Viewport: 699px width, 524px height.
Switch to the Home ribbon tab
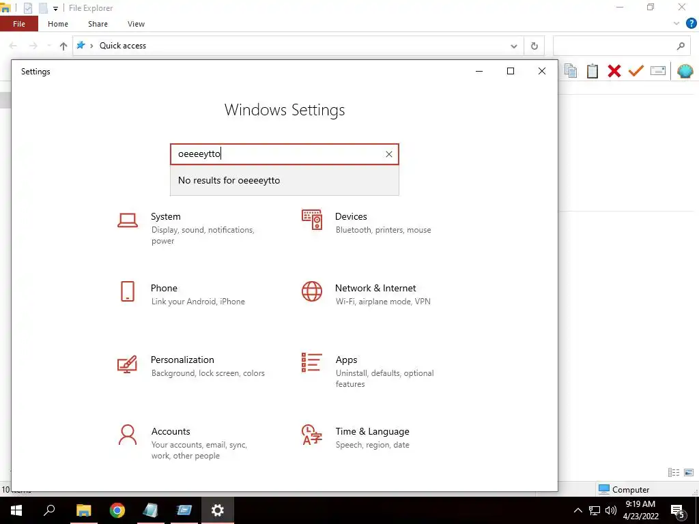click(x=58, y=24)
